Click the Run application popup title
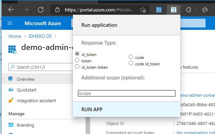 click(x=99, y=25)
